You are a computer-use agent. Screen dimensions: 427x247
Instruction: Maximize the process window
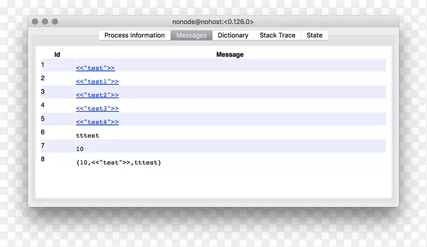55,21
